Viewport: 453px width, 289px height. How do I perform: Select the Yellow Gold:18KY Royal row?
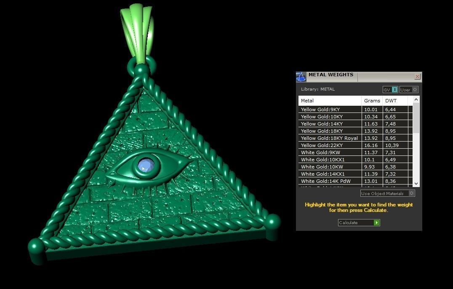click(x=355, y=138)
